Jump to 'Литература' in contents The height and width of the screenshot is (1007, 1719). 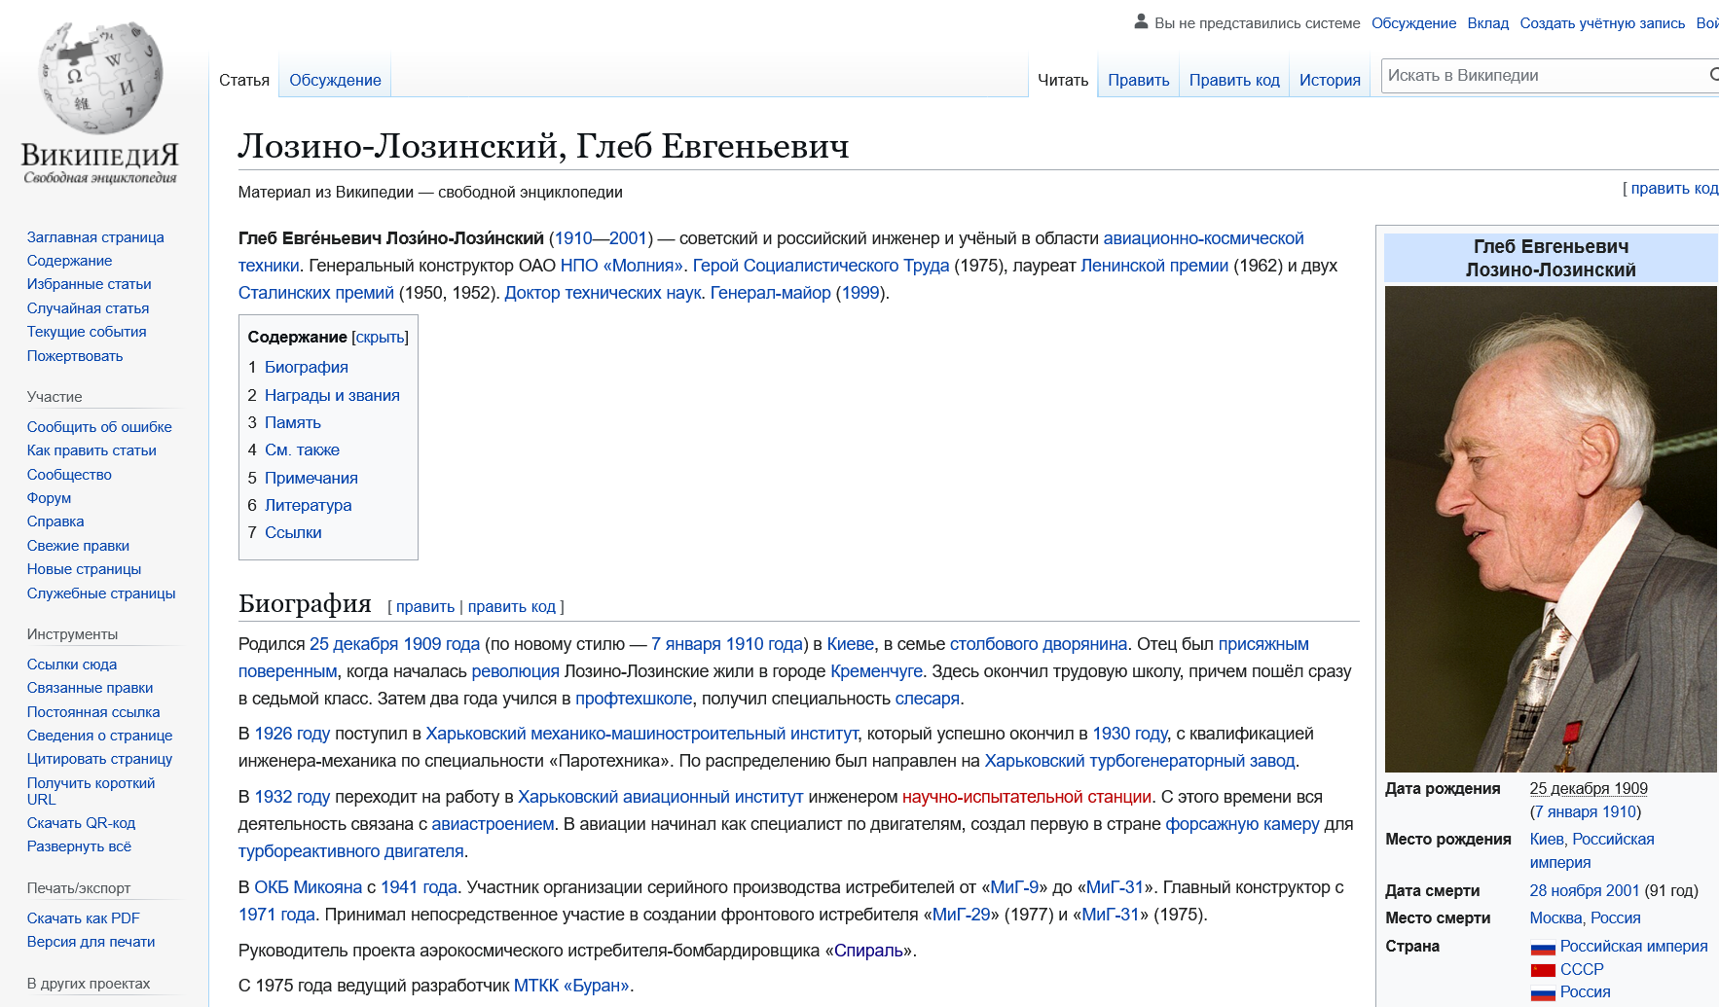tap(308, 505)
